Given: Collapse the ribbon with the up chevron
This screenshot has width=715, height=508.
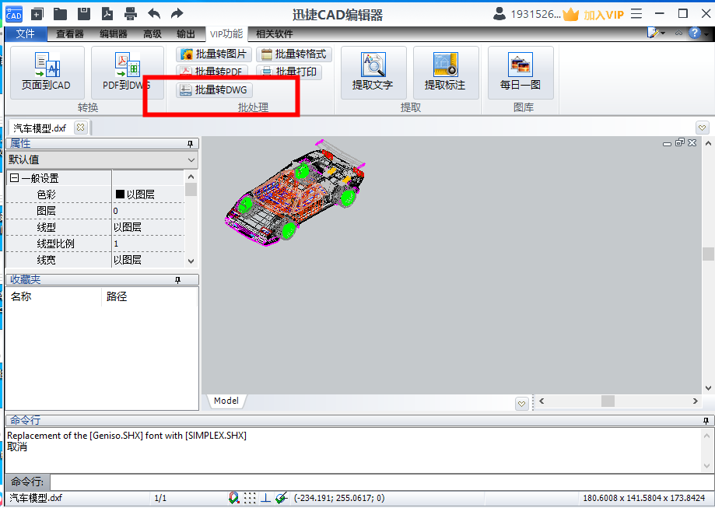Looking at the screenshot, I should tap(678, 33).
